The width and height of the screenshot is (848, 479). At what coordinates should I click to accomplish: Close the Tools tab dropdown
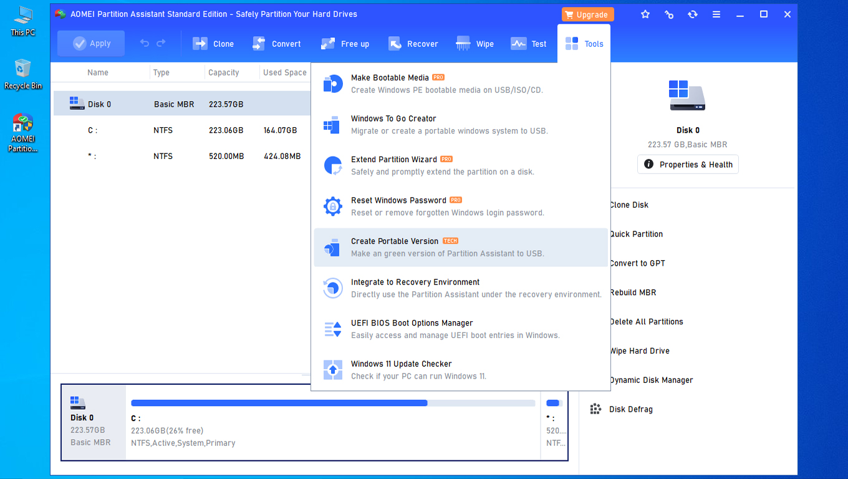point(584,44)
